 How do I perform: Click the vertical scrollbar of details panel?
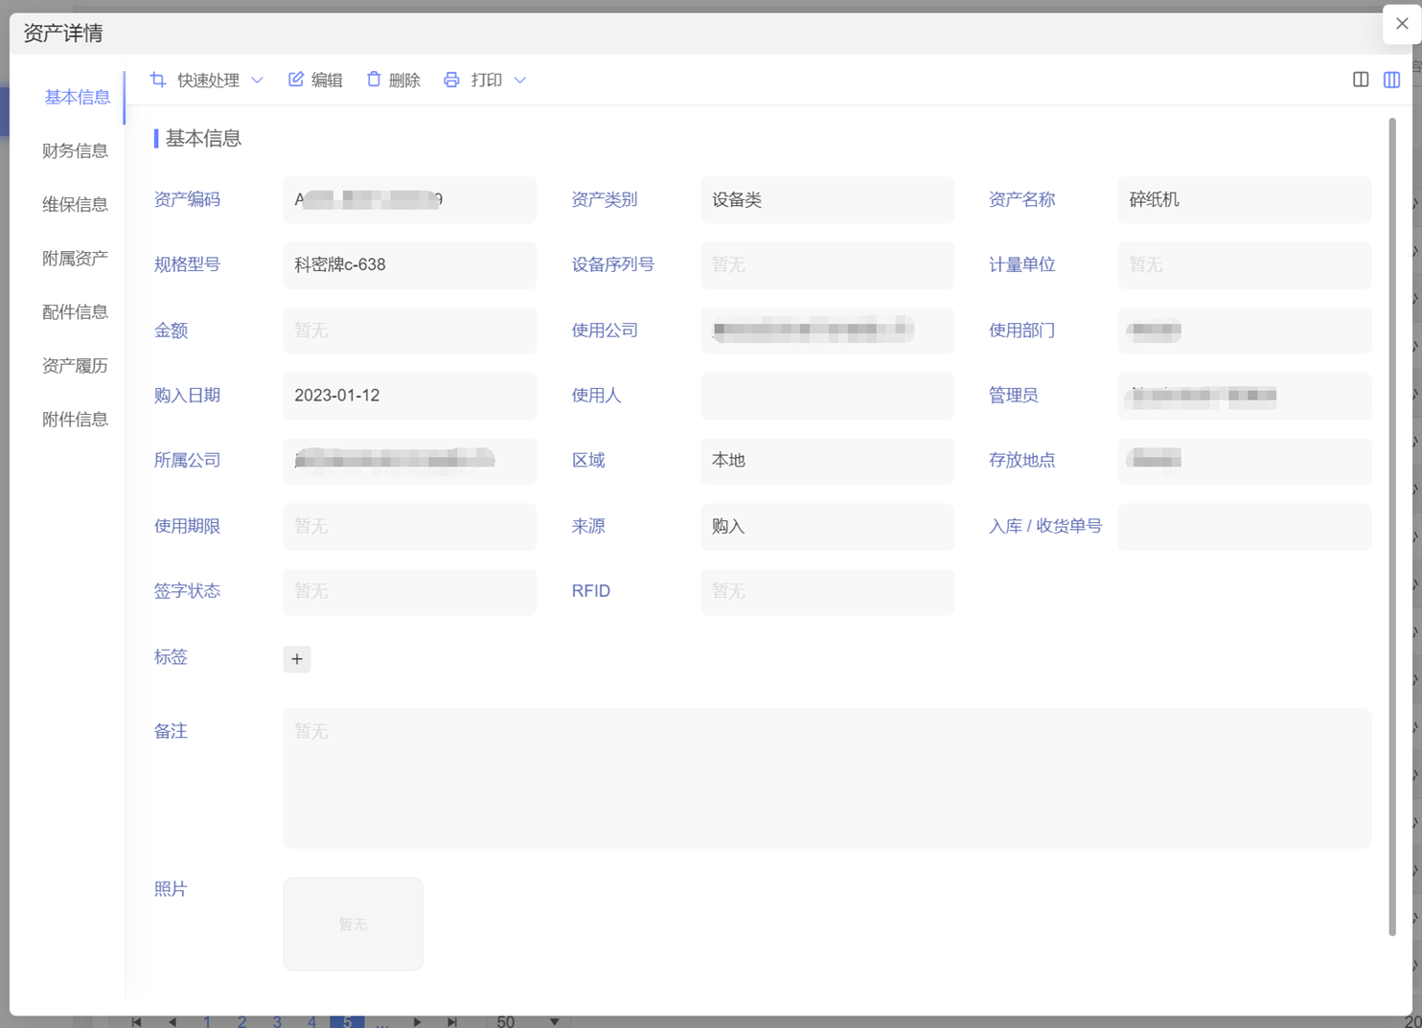click(x=1391, y=527)
